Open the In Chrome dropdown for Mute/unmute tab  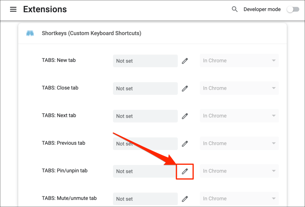(x=239, y=199)
